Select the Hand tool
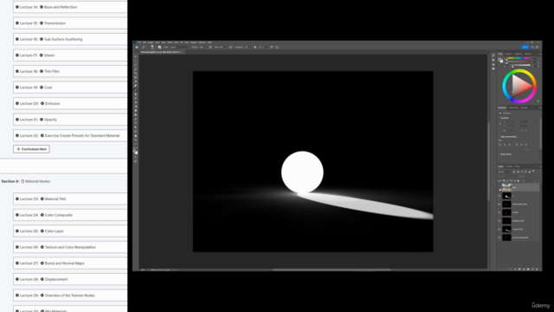 (136, 136)
